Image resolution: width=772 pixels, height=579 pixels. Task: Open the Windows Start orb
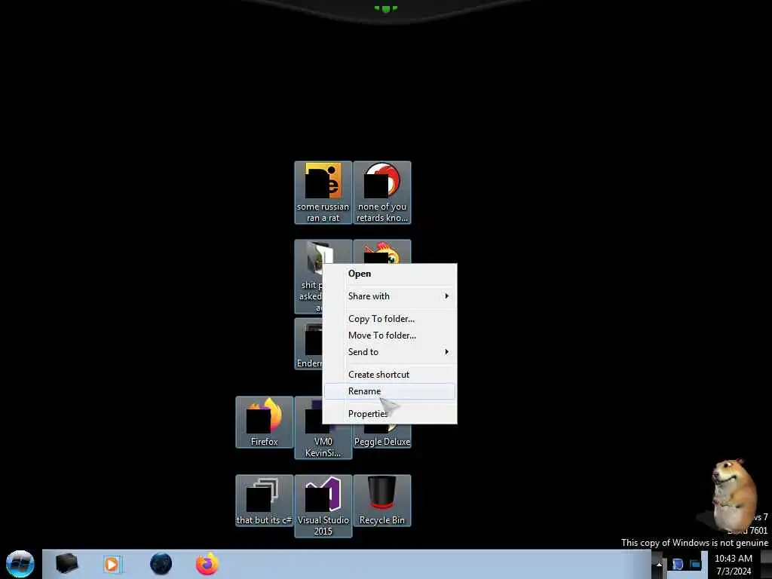[x=20, y=564]
